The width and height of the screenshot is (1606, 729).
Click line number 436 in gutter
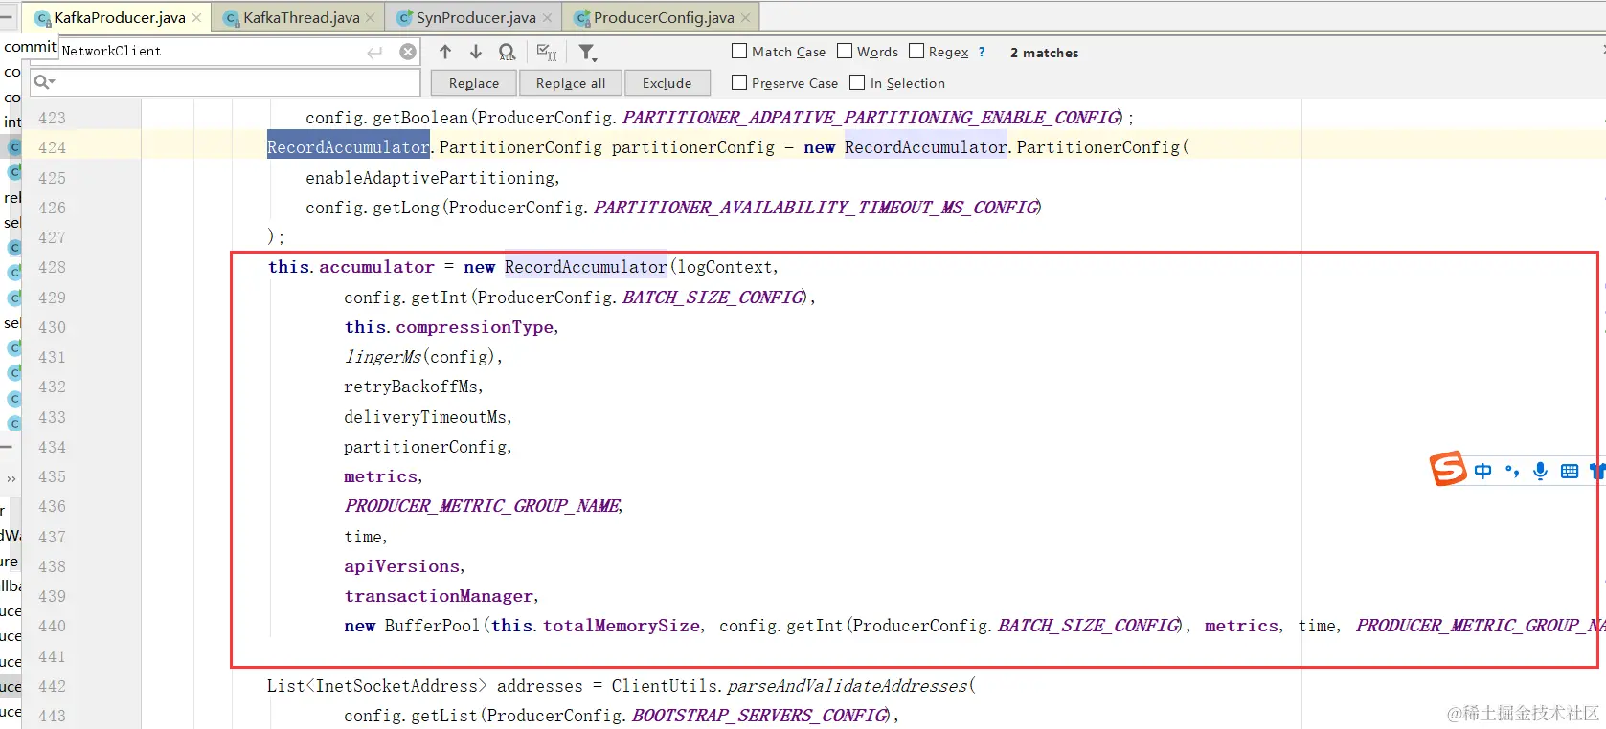point(52,506)
